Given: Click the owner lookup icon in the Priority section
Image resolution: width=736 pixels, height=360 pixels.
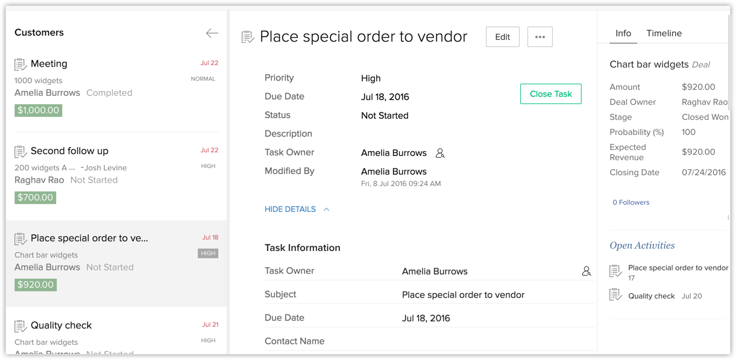Looking at the screenshot, I should pyautogui.click(x=440, y=154).
